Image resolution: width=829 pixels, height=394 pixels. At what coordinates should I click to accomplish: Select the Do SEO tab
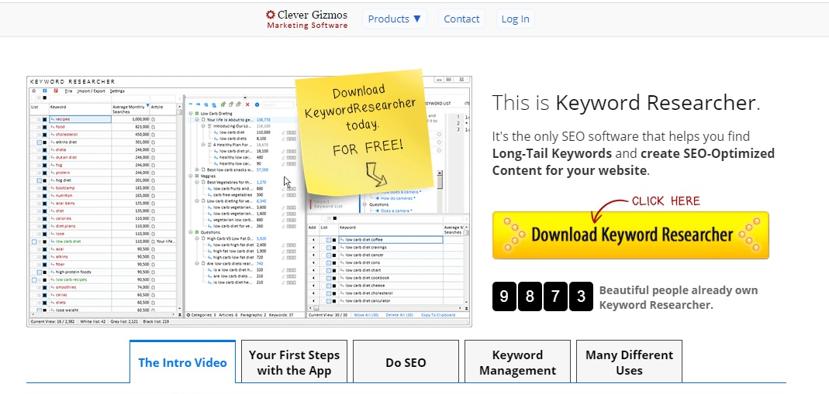pyautogui.click(x=406, y=362)
